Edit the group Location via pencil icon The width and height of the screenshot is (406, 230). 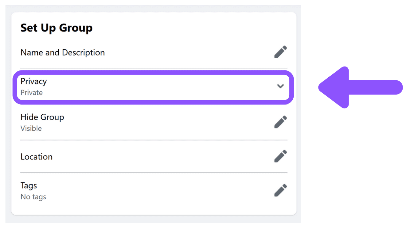[x=280, y=156]
